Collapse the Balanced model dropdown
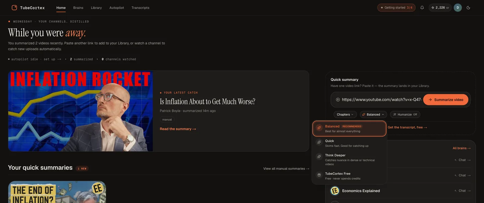 373,114
